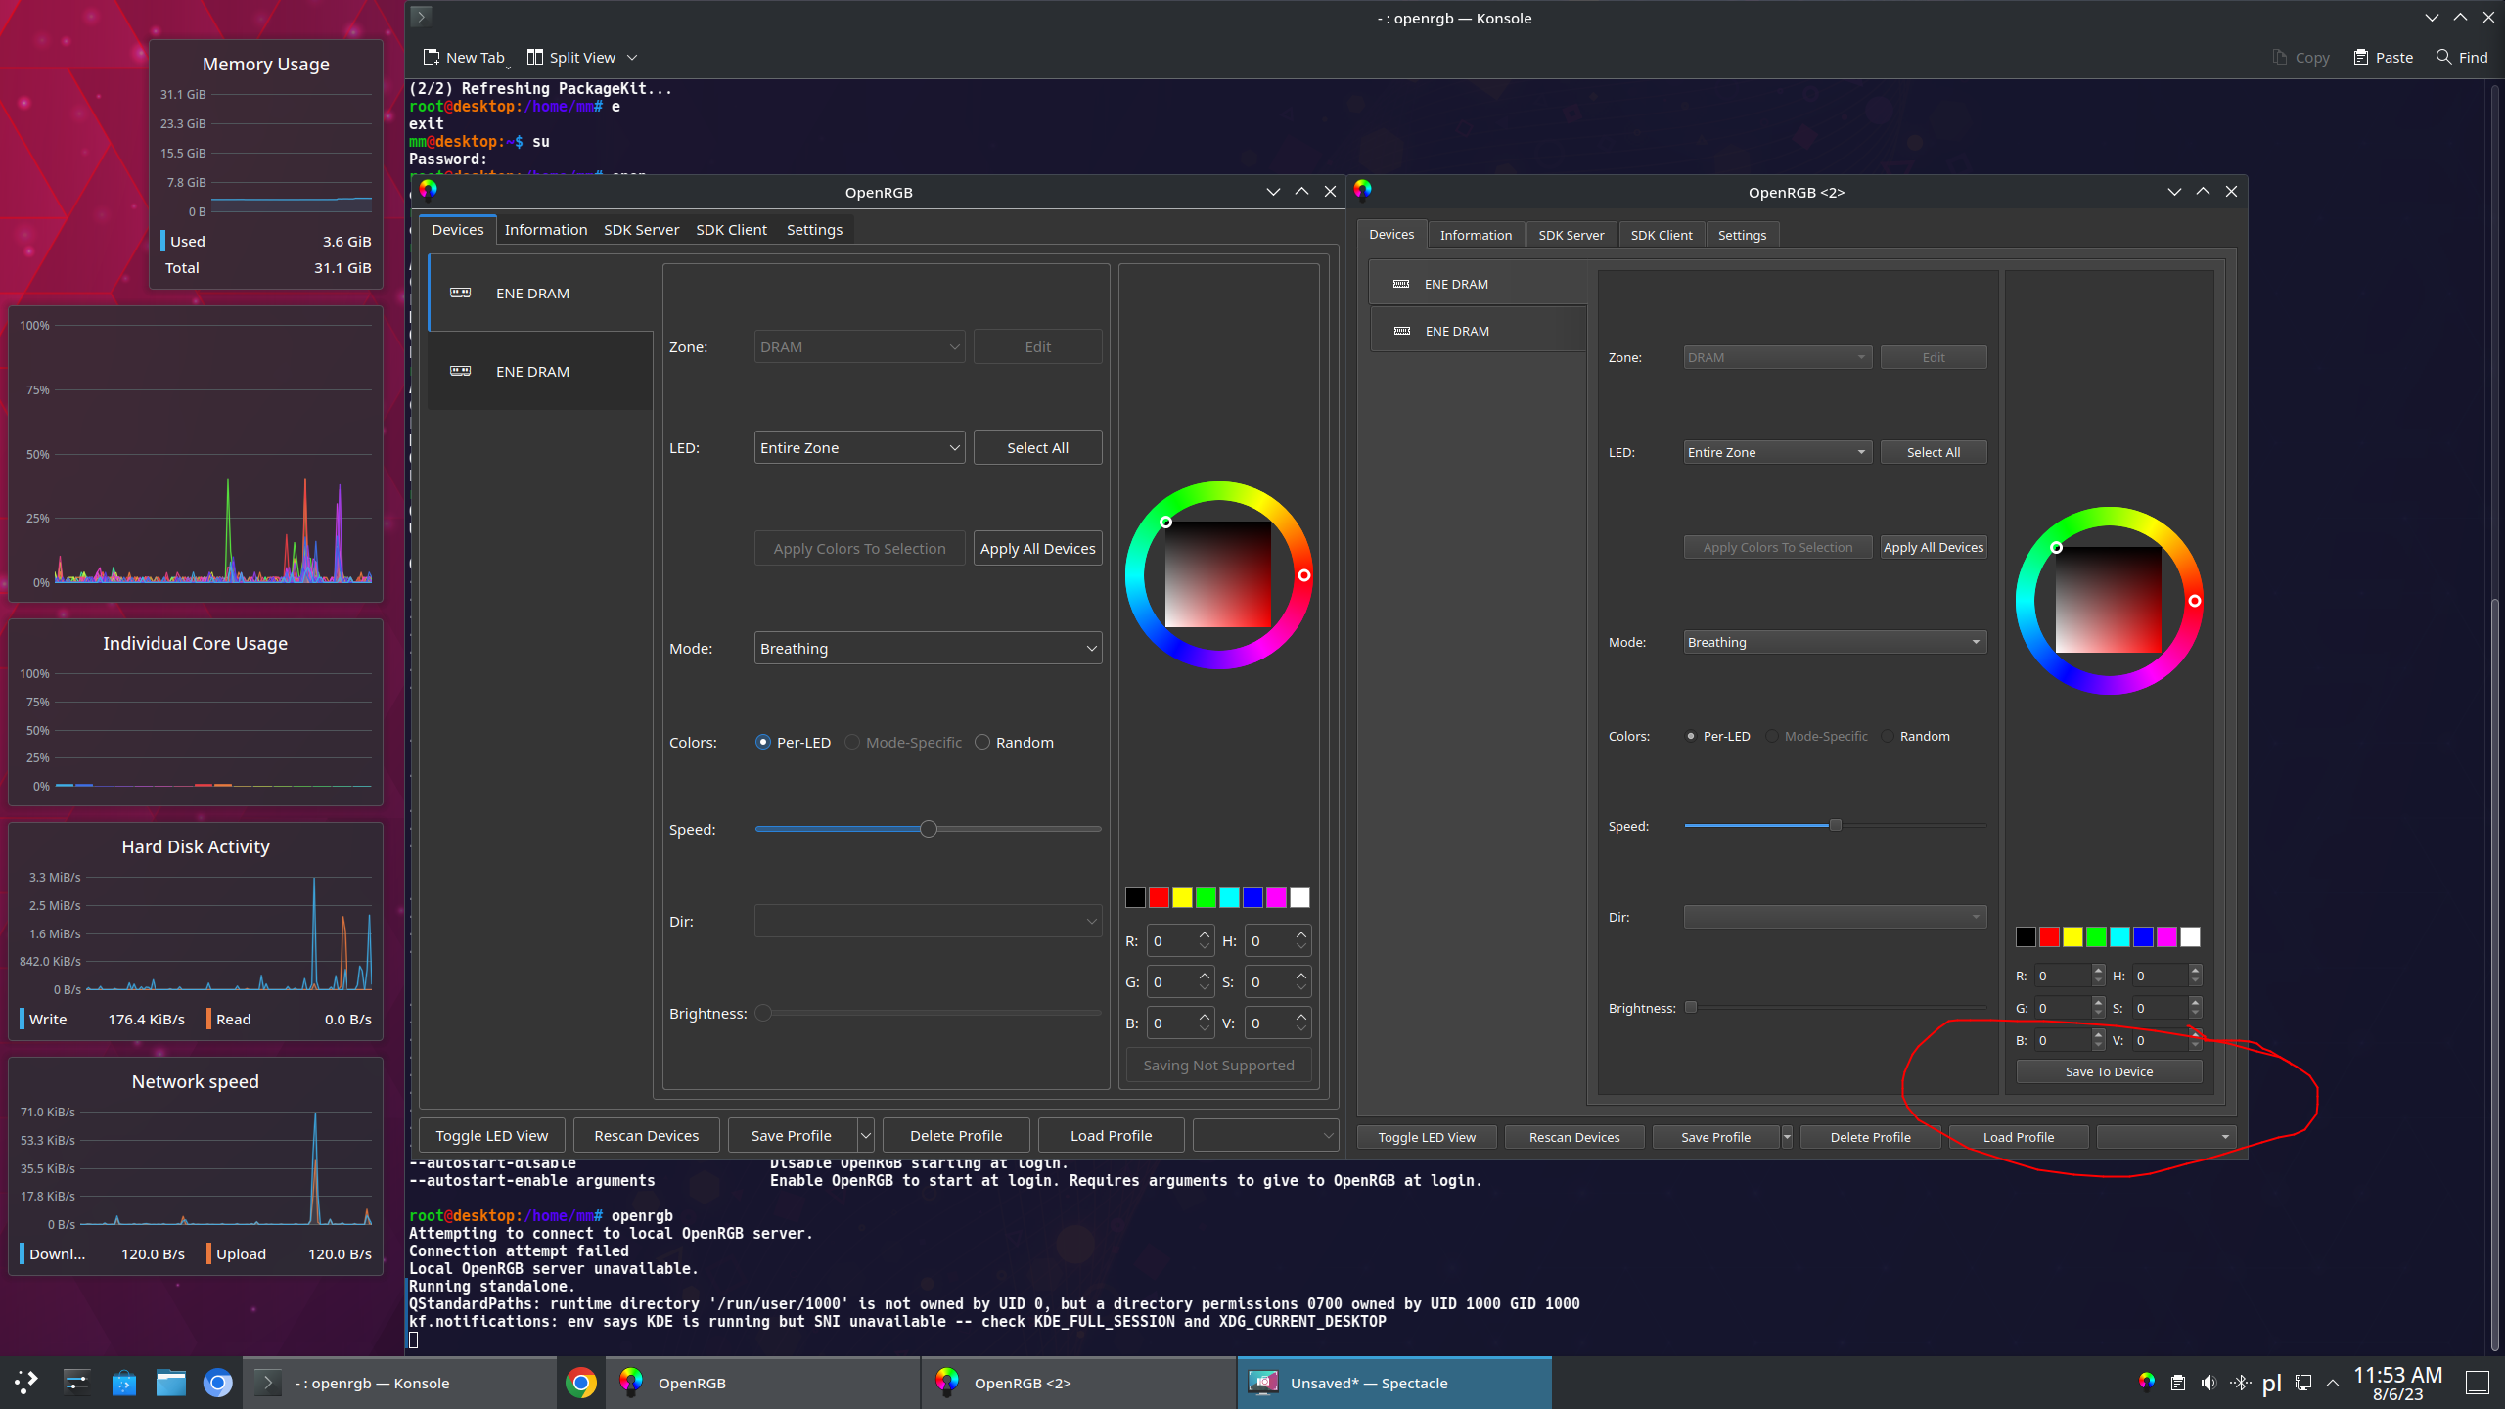The image size is (2505, 1409).
Task: Select Per-LED colors in OpenRGB window
Action: pyautogui.click(x=793, y=742)
